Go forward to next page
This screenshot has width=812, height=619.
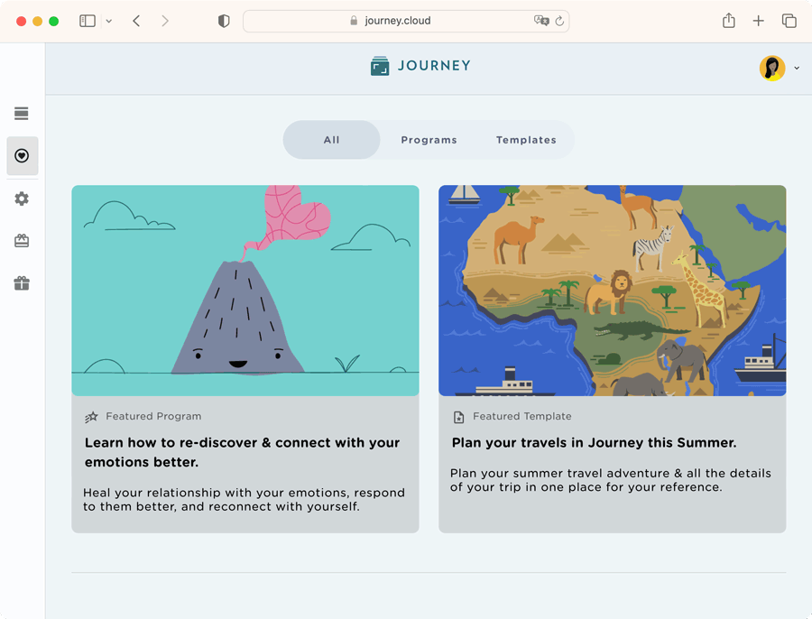165,21
